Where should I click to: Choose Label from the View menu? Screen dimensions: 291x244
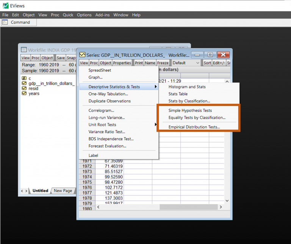(119, 155)
